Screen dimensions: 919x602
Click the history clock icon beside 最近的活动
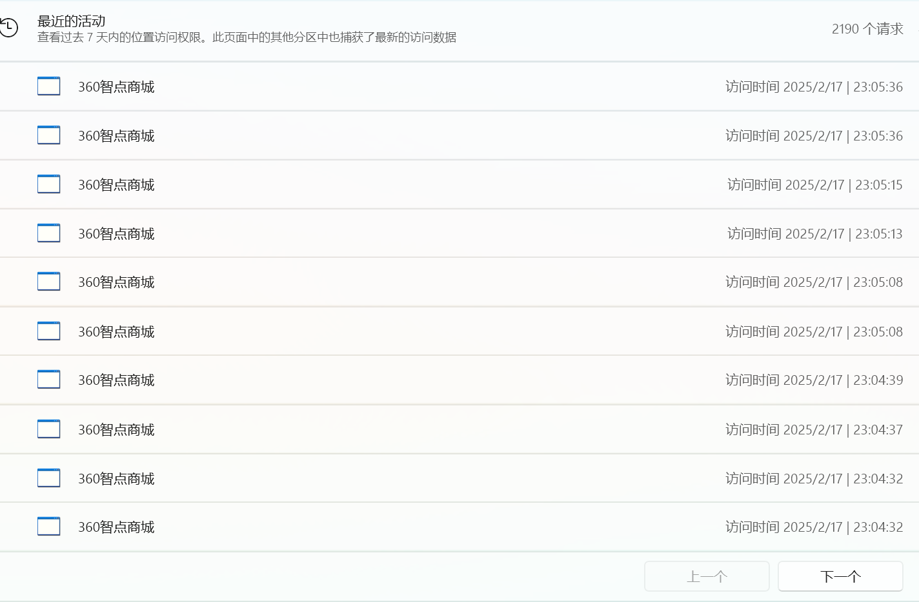pos(8,28)
